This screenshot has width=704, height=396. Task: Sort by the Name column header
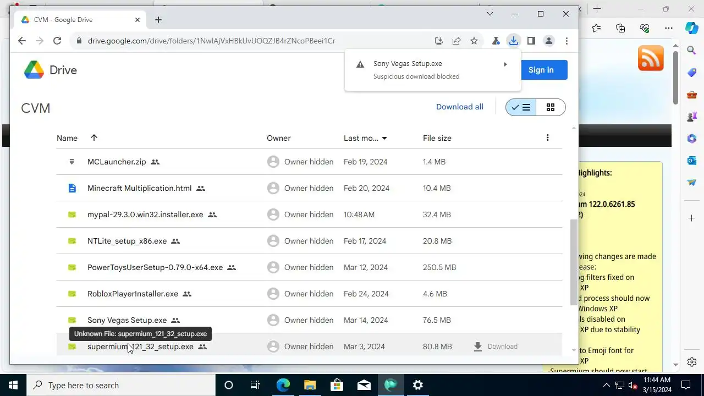(67, 138)
